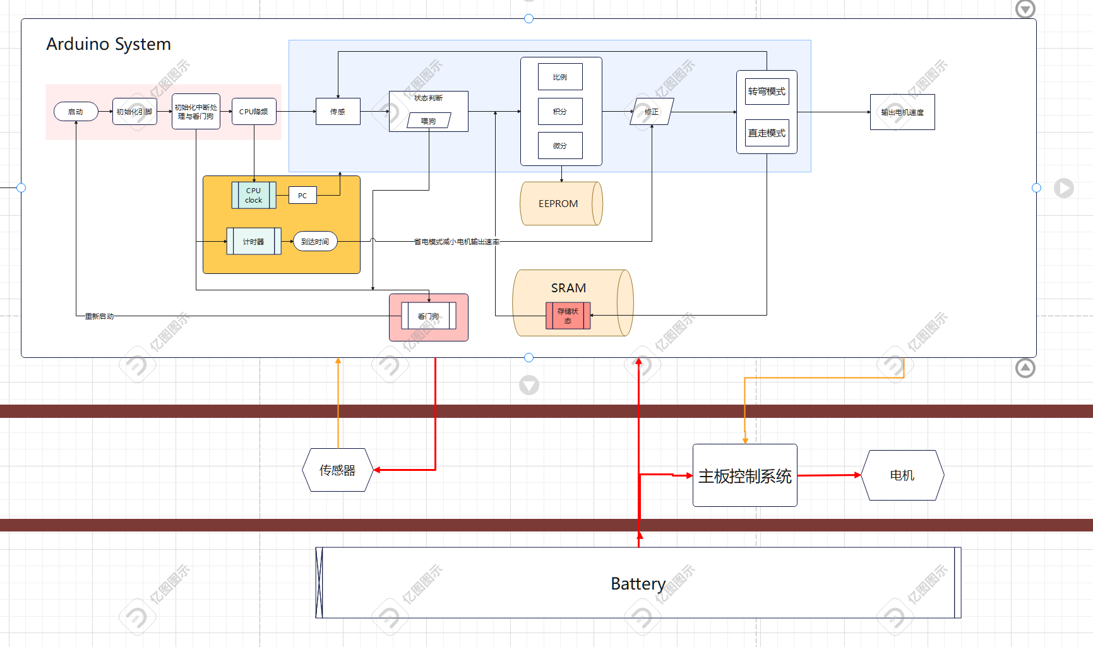Click the Arduino System title text
This screenshot has width=1093, height=647.
point(109,44)
